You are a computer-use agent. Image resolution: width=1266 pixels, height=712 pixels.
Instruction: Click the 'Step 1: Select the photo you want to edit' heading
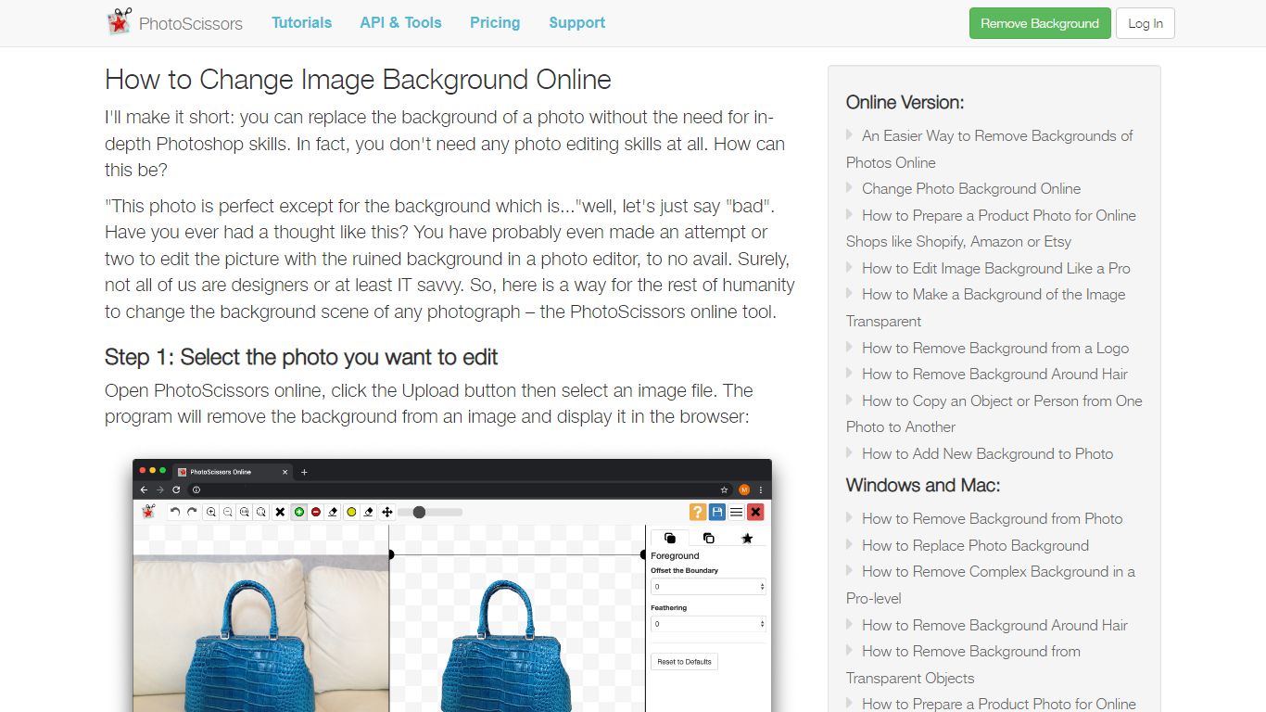(x=301, y=357)
